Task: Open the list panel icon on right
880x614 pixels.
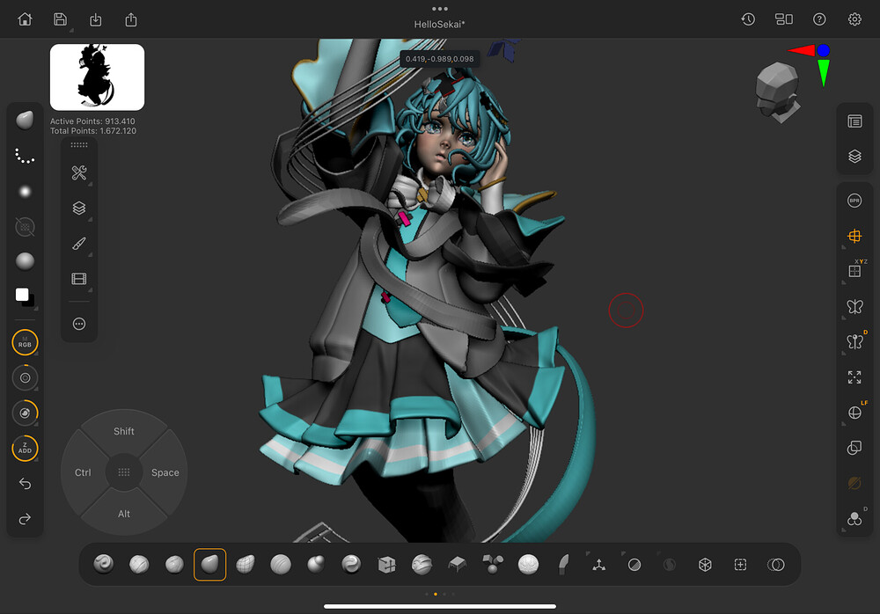Action: pyautogui.click(x=854, y=121)
